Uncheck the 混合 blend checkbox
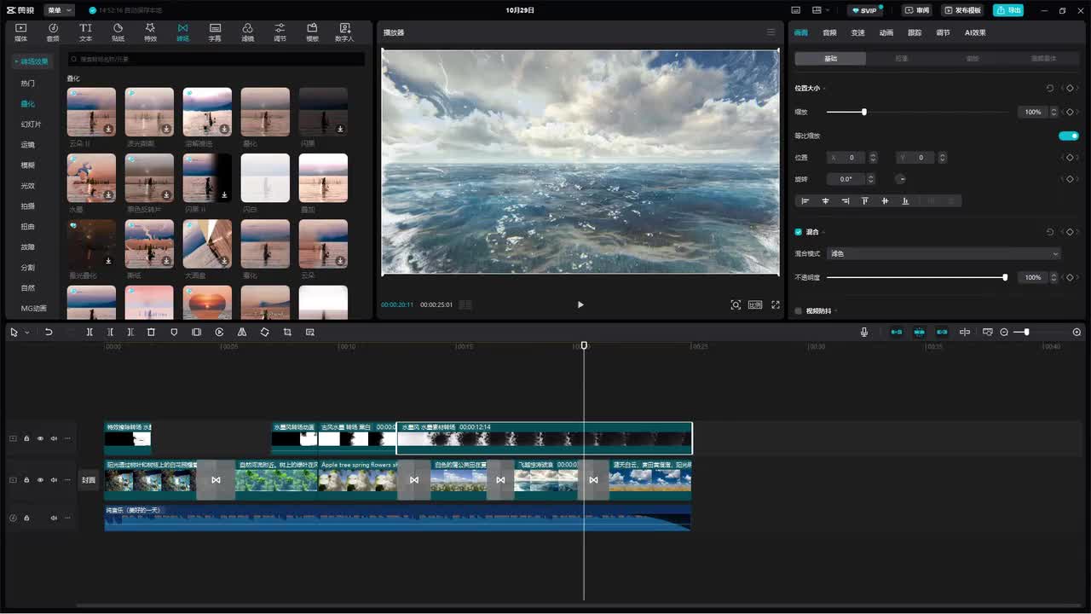1091x614 pixels. point(799,232)
